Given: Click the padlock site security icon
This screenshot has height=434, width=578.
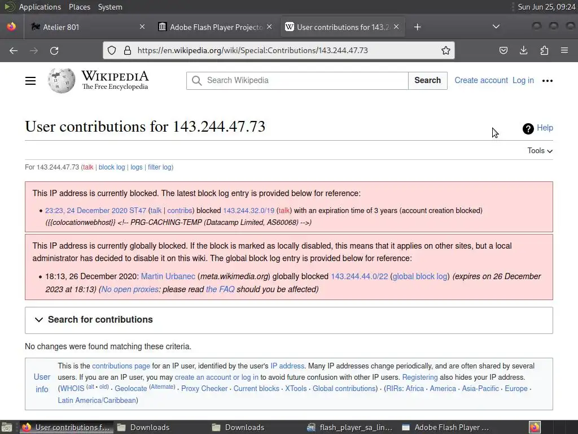Looking at the screenshot, I should point(127,50).
